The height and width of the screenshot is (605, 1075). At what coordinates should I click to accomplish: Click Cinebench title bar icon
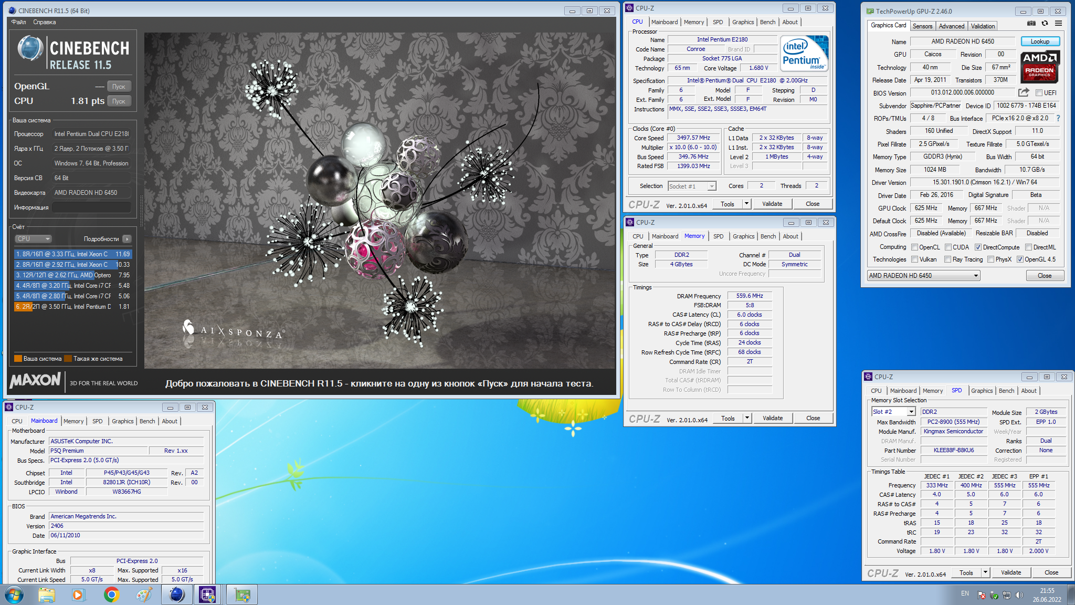pos(12,11)
